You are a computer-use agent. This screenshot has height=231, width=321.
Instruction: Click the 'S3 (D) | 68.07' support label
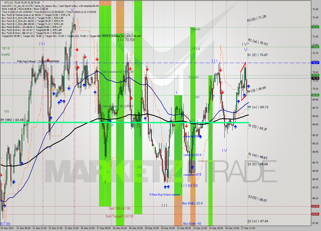(x=257, y=198)
